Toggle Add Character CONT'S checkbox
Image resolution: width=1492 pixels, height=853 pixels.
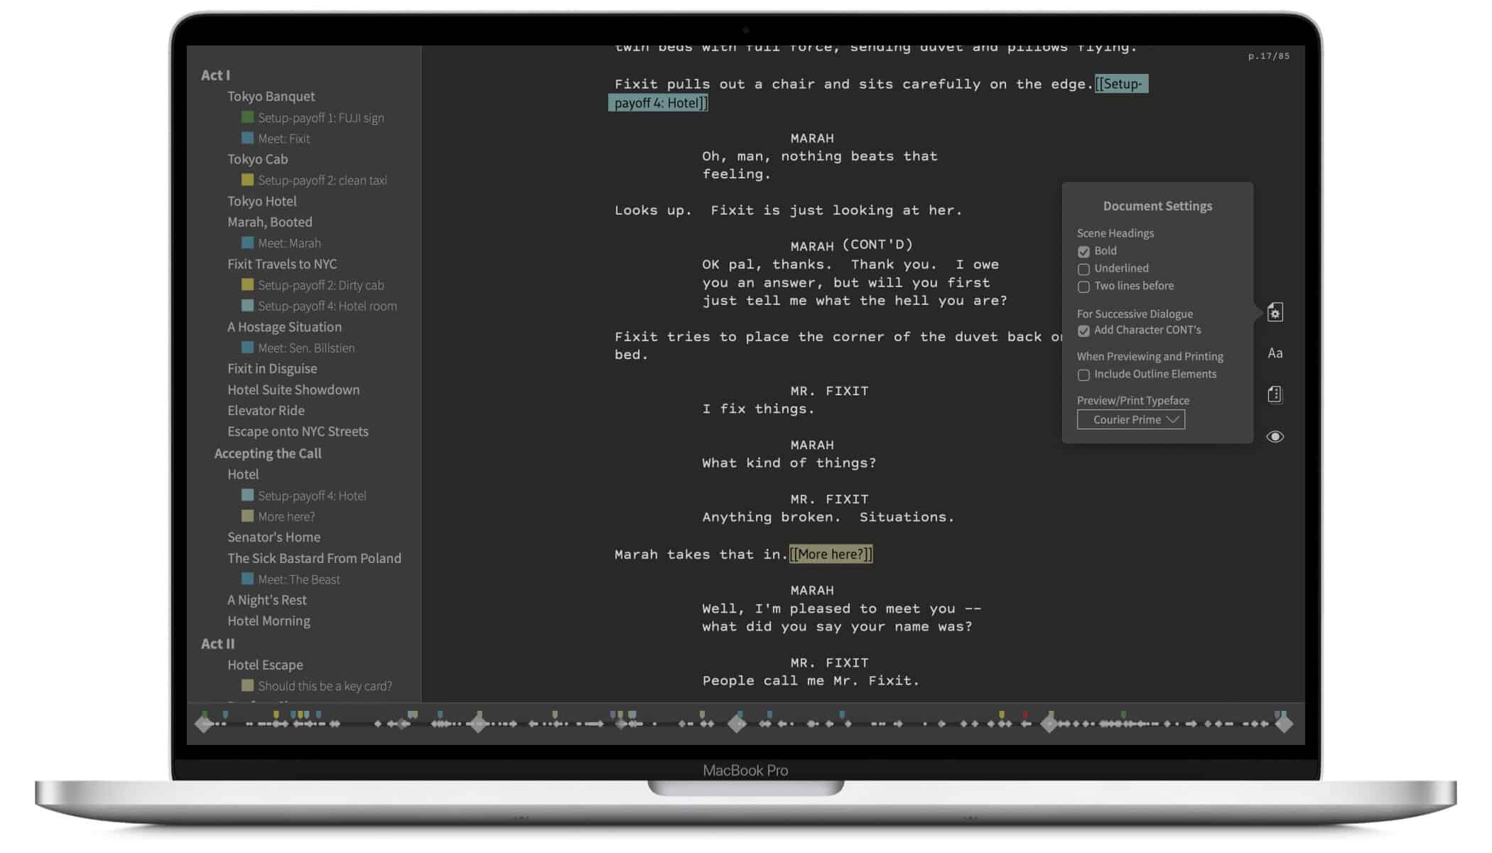(1083, 331)
